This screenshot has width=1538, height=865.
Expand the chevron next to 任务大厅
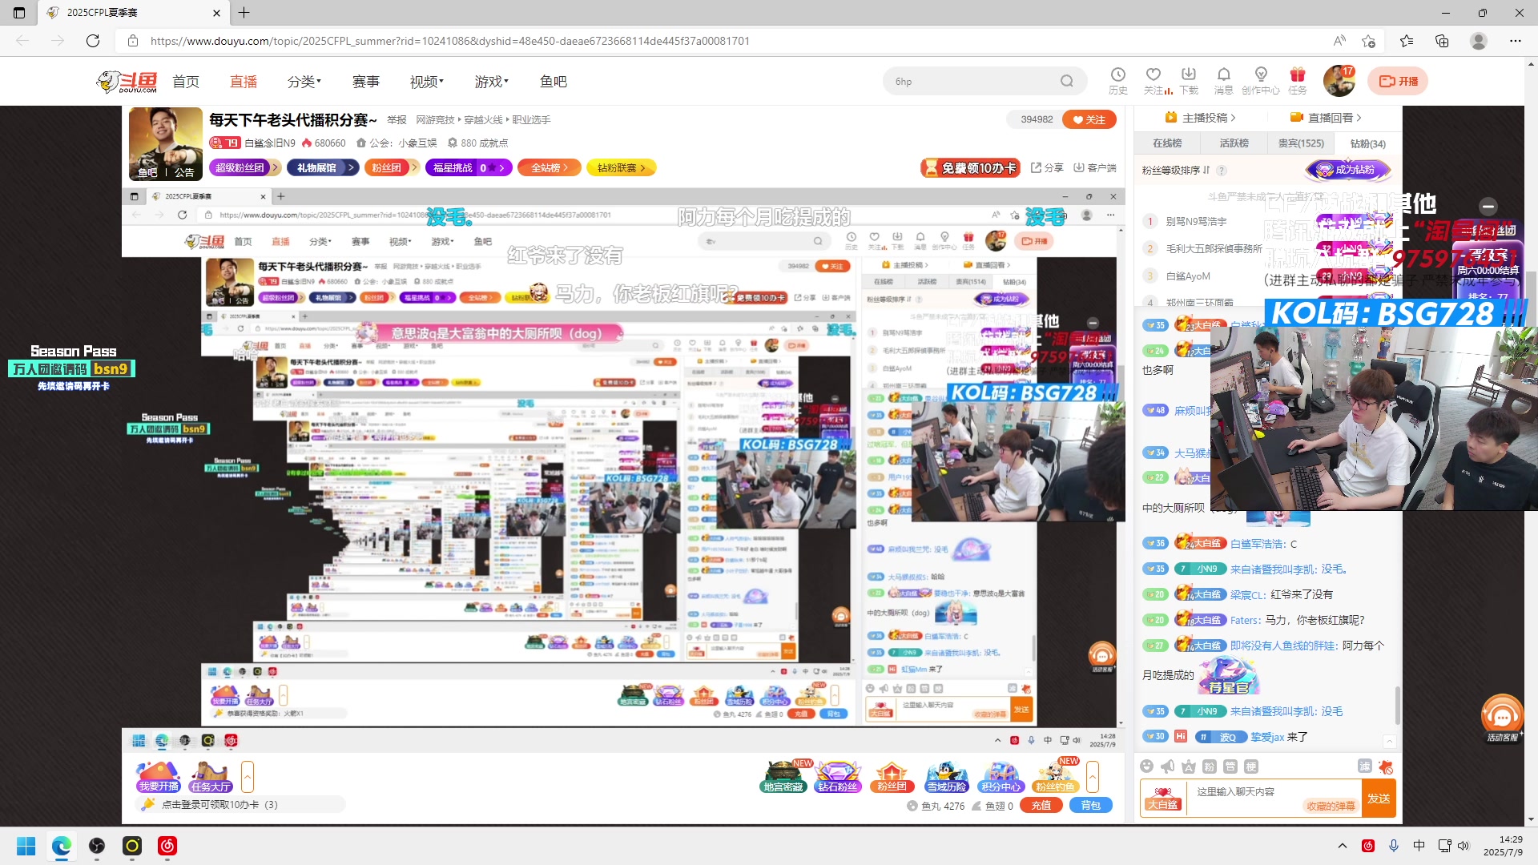248,777
